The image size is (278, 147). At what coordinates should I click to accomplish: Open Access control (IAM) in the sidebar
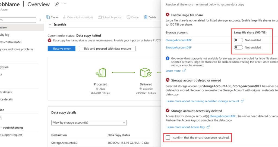(x=11, y=42)
